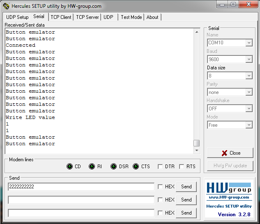Click the received data scrollbar thumb
The image size is (260, 224).
click(196, 143)
